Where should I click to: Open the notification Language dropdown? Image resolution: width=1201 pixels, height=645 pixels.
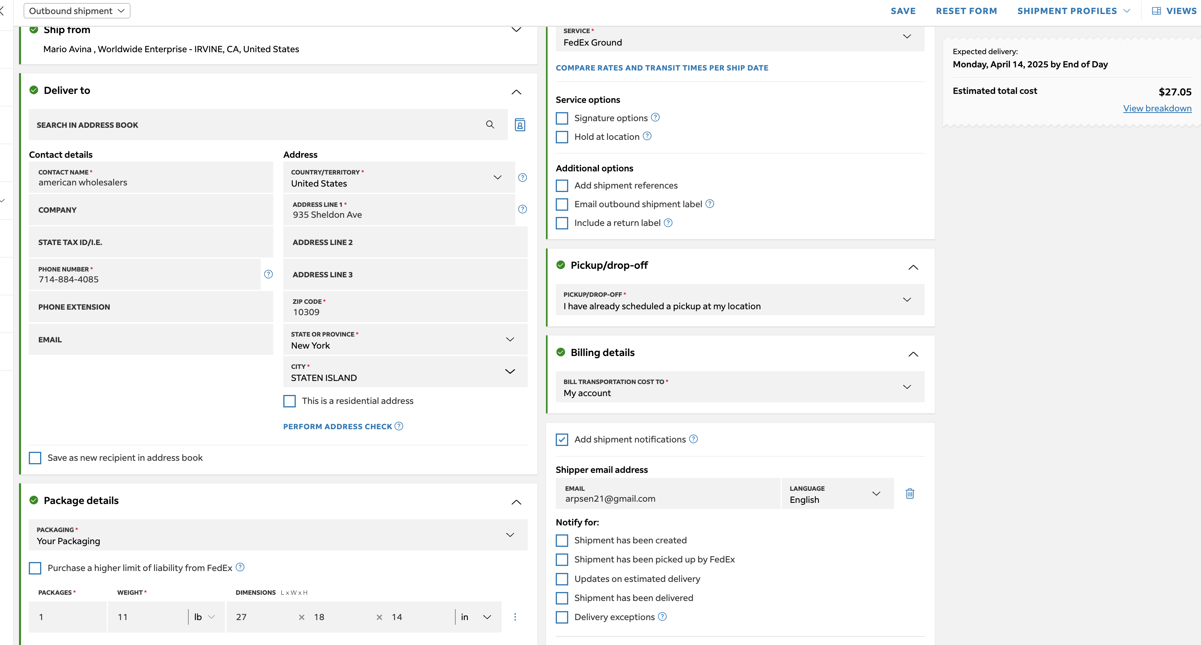pyautogui.click(x=838, y=494)
